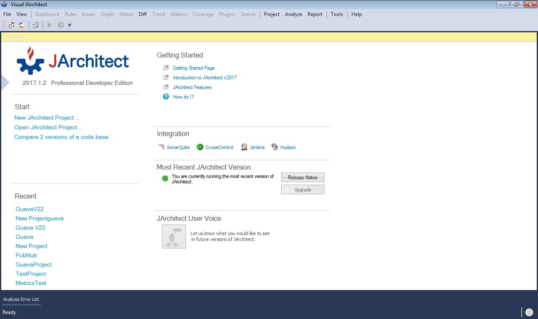Click Open JArchitect Project link
Image resolution: width=538 pixels, height=319 pixels.
point(48,127)
